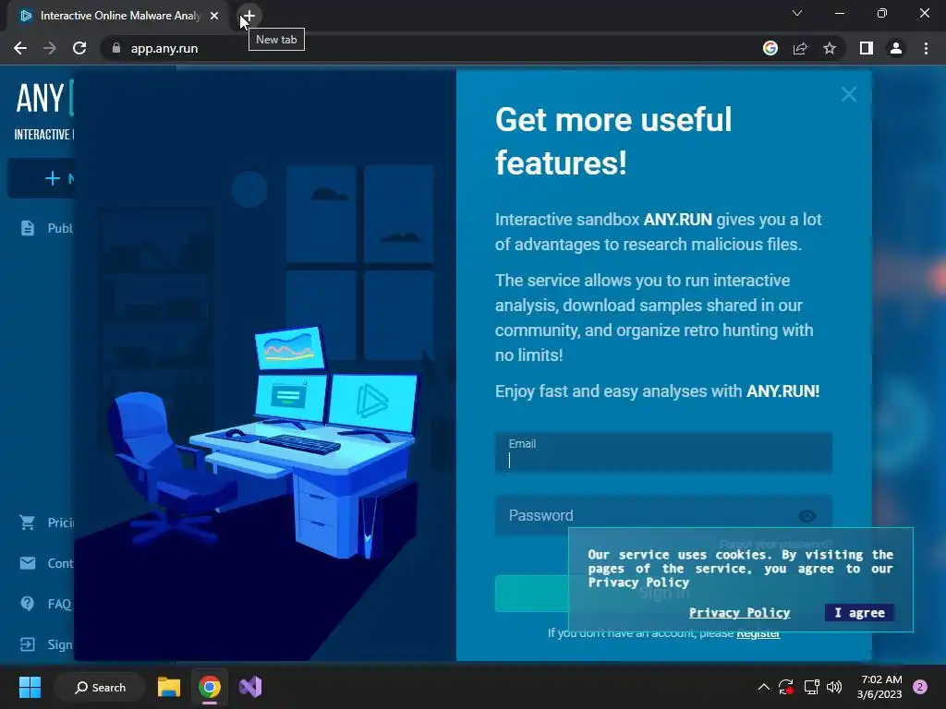Image resolution: width=946 pixels, height=709 pixels.
Task: Launch File Explorer from taskbar
Action: pos(169,687)
